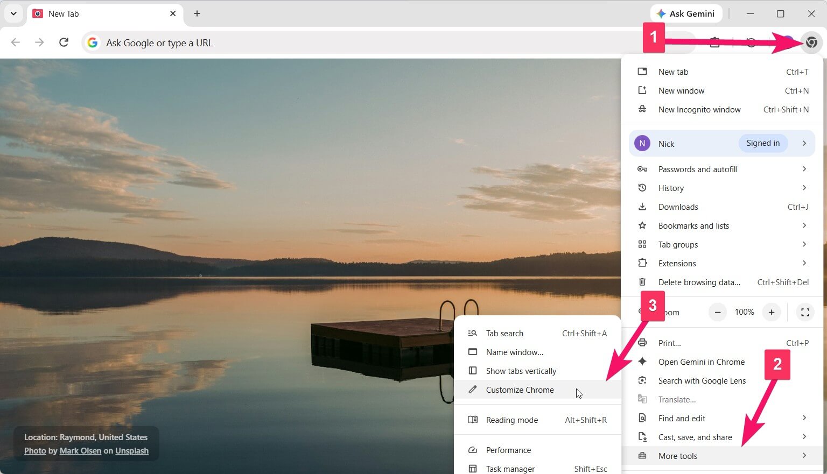Click the Signed in badge
Viewport: 827px width, 474px height.
763,143
